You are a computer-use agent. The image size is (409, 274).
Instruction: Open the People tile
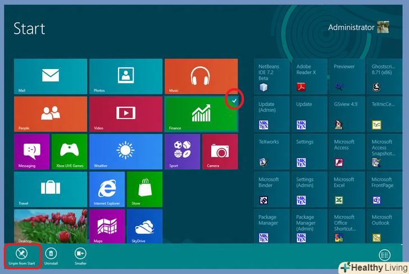point(50,114)
